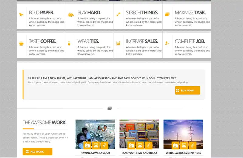Viewport: 243px width, 158px height.
Task: Click the bar chart icon beside Increase Sales
Action: [118, 43]
